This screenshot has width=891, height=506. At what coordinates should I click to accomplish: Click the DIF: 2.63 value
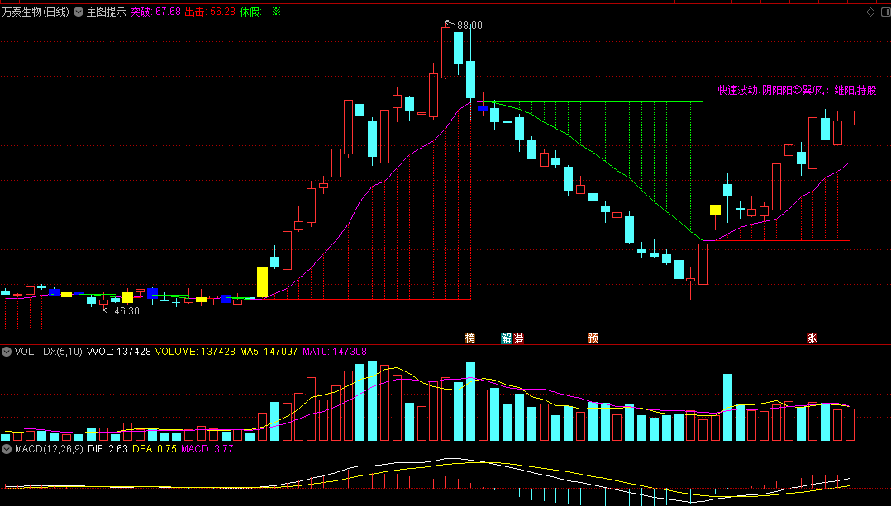(107, 449)
